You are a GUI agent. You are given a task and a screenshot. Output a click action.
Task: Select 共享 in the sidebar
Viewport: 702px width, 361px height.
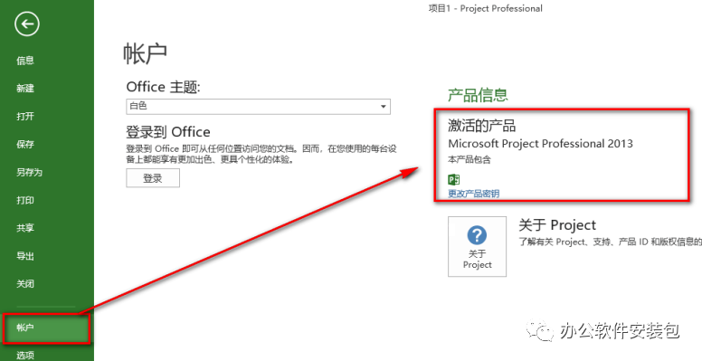[25, 228]
